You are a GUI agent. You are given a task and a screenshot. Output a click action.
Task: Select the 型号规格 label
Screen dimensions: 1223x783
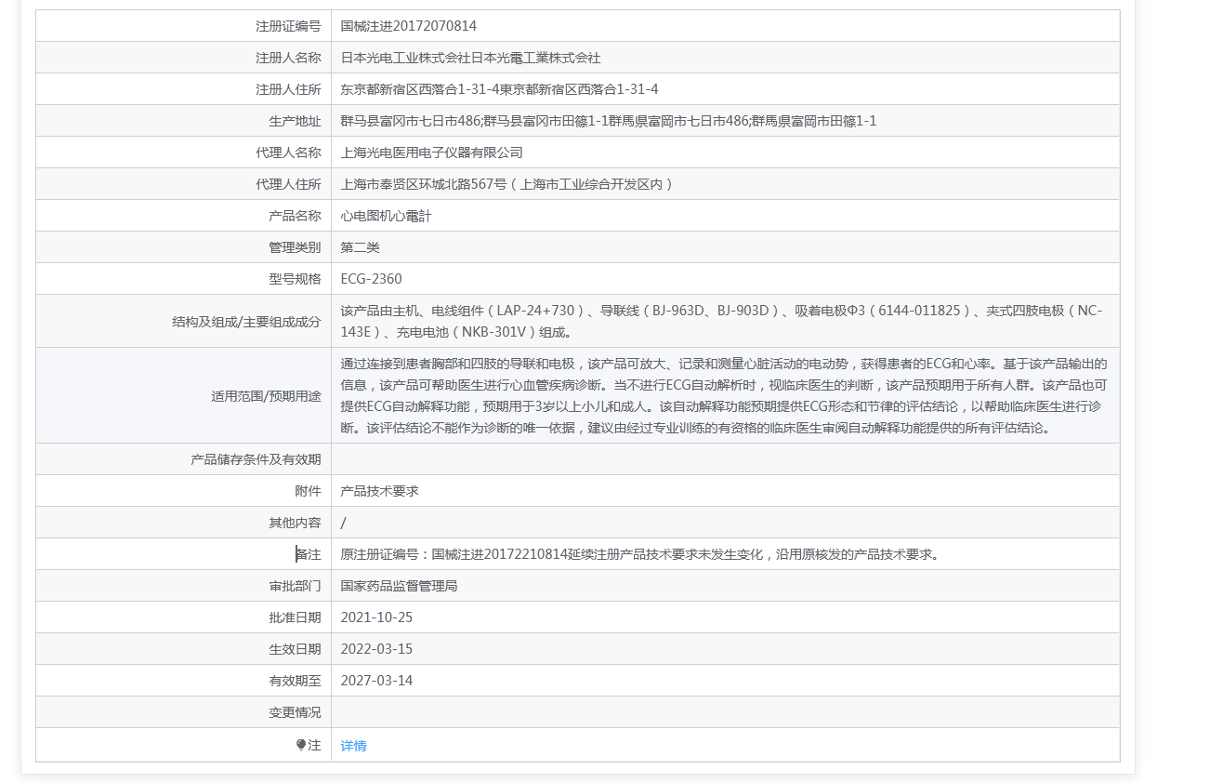295,279
